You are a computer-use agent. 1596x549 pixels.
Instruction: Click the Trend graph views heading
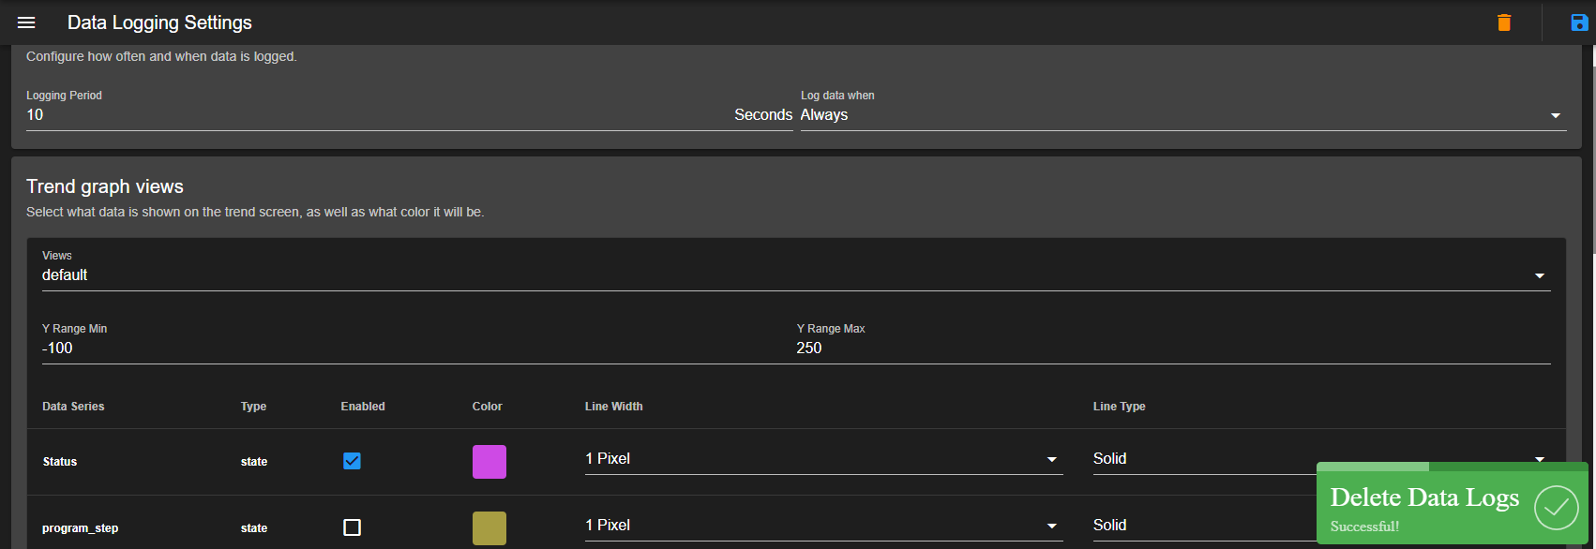(x=105, y=186)
